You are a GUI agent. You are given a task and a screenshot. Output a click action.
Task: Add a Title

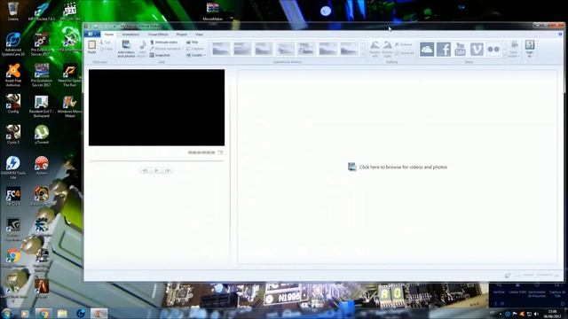coord(193,43)
